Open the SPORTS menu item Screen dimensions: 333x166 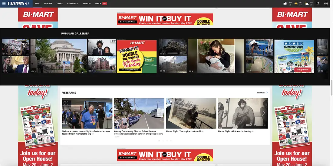(x=60, y=4)
